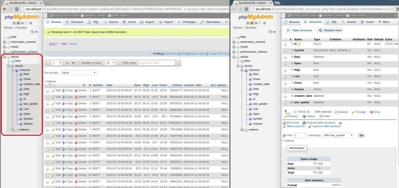Viewport: 399px width, 188px height.
Task: Click New table icon under stocks database, left window
Action: pyautogui.click(x=13, y=61)
